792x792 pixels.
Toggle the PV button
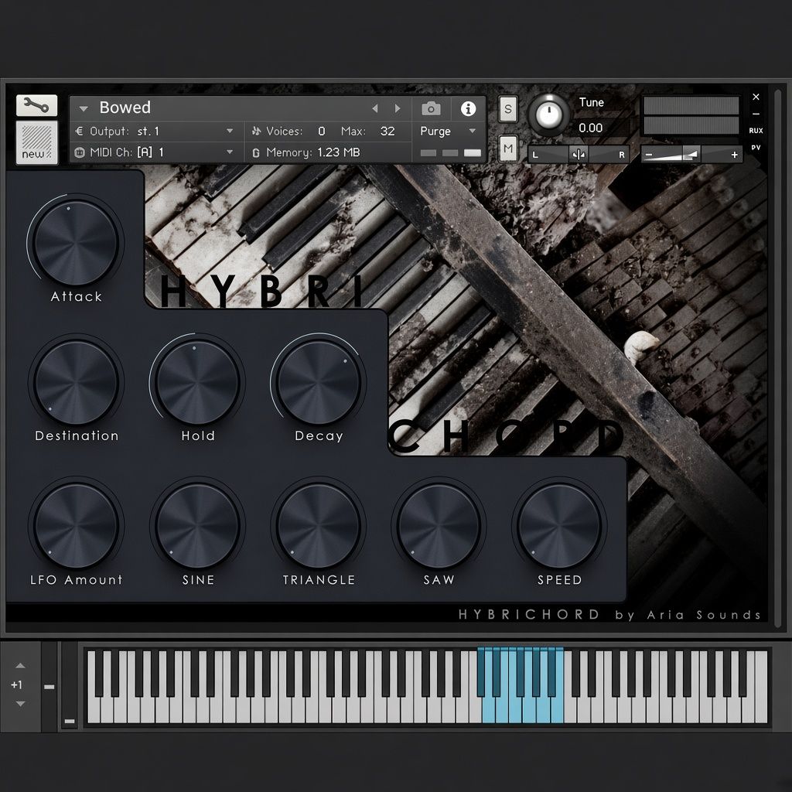pos(756,148)
